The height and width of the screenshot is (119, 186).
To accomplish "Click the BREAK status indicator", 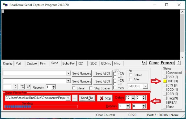I will (x=165, y=103).
